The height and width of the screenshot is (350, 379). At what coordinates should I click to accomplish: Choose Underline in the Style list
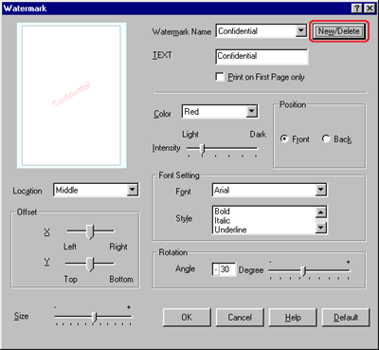pos(230,230)
